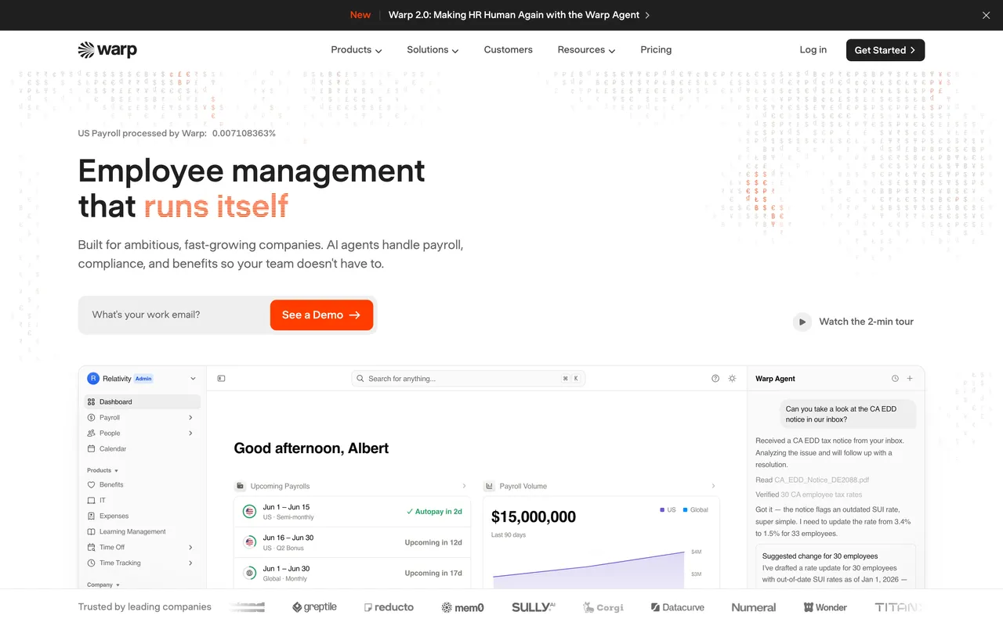Click the Upcoming Payrolls folder icon
Screen dimensions: 1003x626
[240, 487]
